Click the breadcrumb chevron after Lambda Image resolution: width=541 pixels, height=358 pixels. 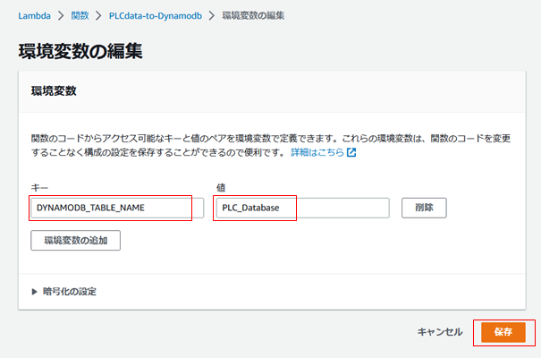[x=61, y=15]
